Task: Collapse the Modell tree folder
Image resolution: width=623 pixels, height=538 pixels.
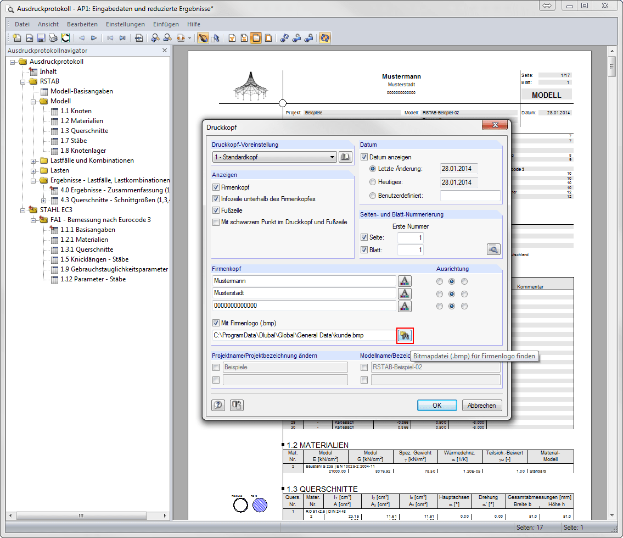Action: tap(33, 102)
